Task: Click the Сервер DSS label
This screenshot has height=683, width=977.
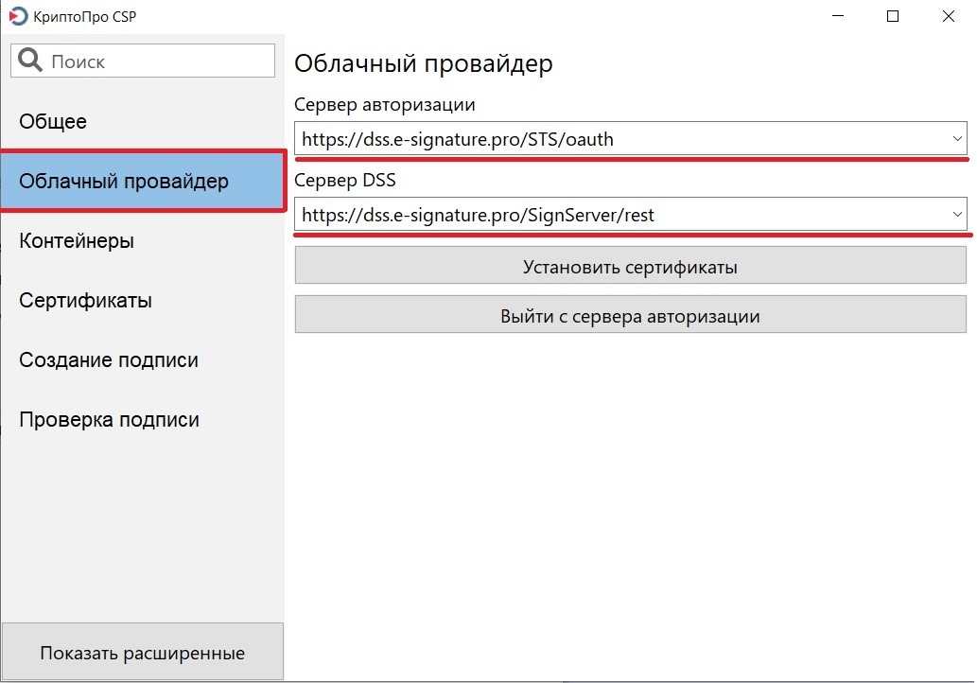Action: point(344,180)
